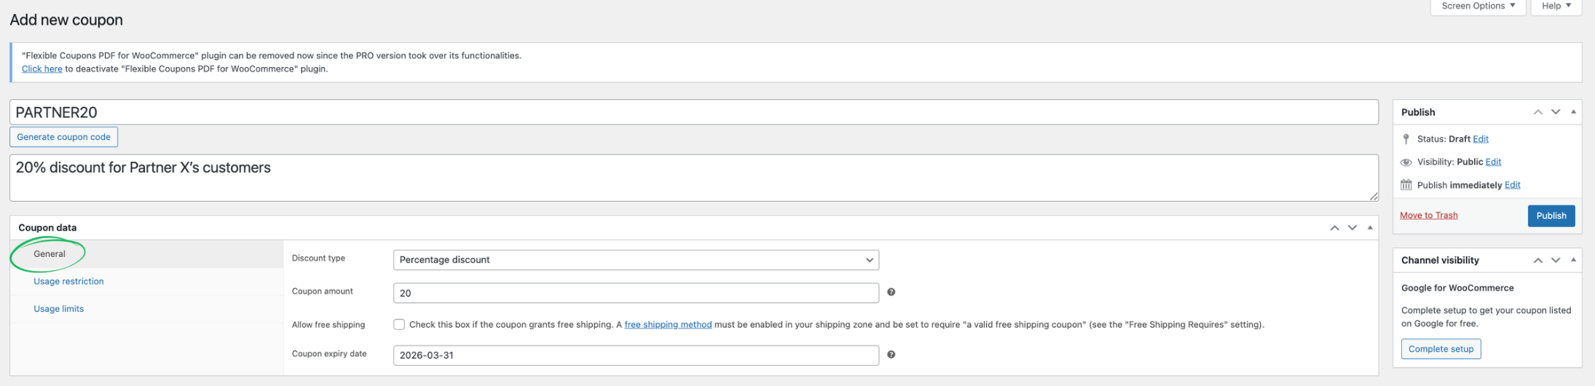
Task: Click the calendar icon beside Publish immediately
Action: coord(1406,185)
